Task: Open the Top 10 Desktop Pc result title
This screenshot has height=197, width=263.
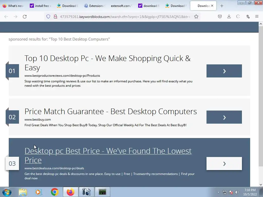Action: (x=107, y=63)
